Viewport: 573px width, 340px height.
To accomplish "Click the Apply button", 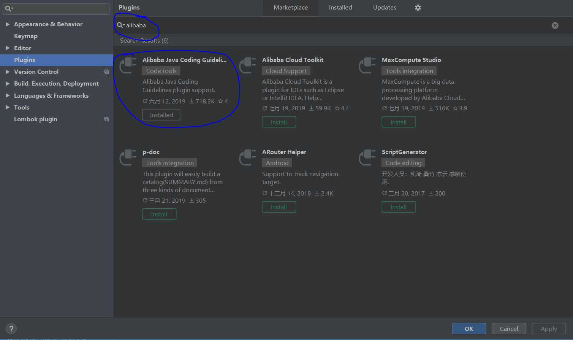I will 549,329.
